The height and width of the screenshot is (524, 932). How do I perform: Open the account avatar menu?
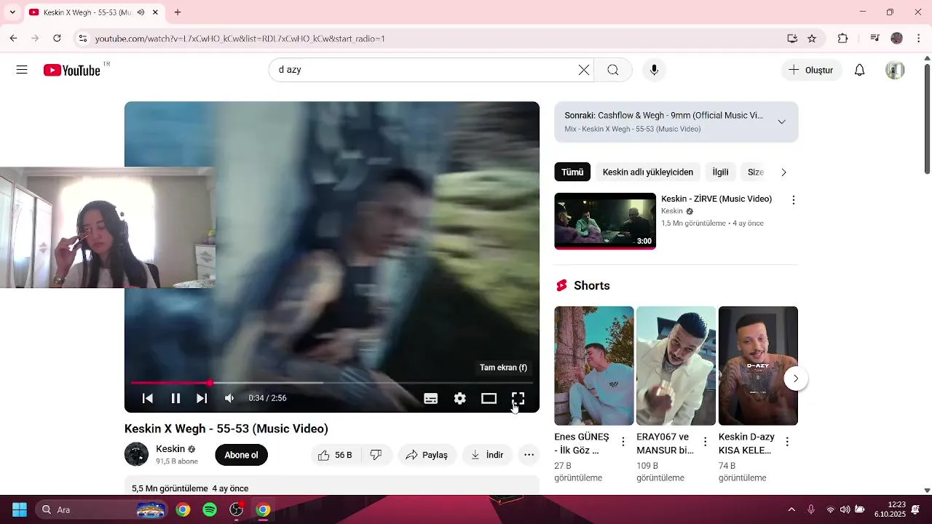pos(895,70)
